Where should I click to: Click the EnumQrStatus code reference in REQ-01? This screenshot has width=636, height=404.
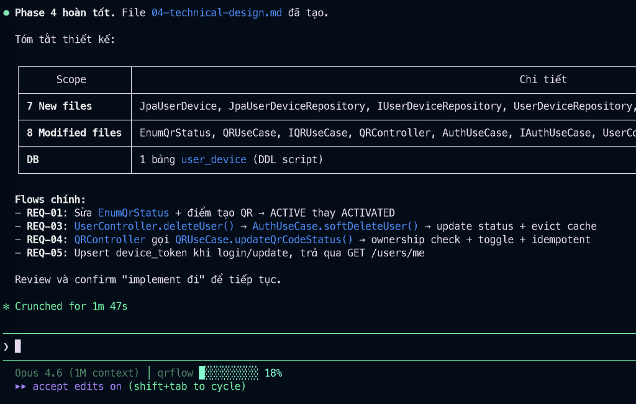[x=134, y=213]
